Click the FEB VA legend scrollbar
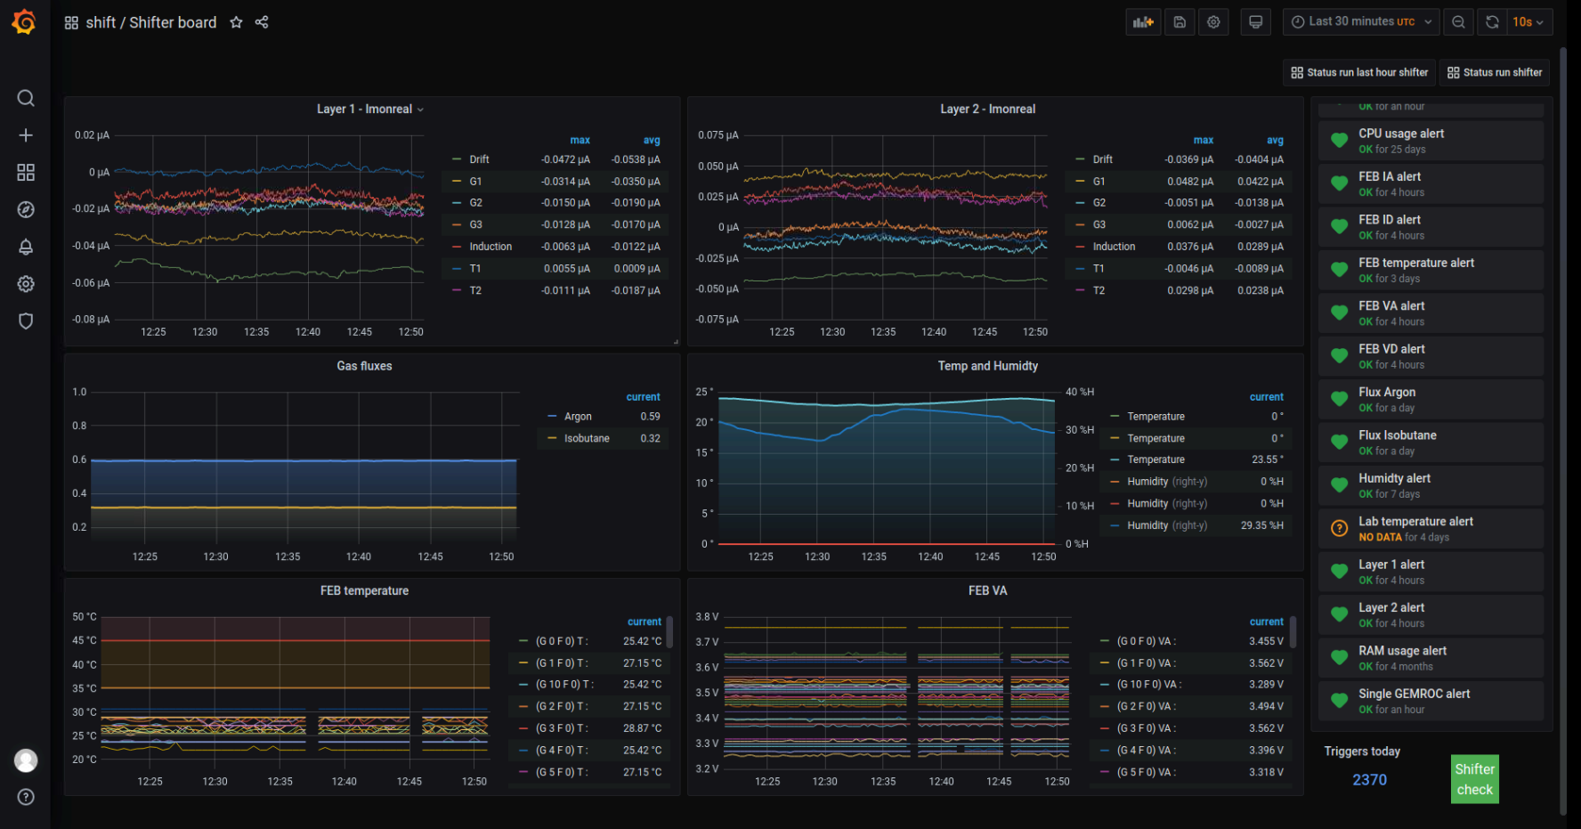The image size is (1581, 829). coord(1293,632)
